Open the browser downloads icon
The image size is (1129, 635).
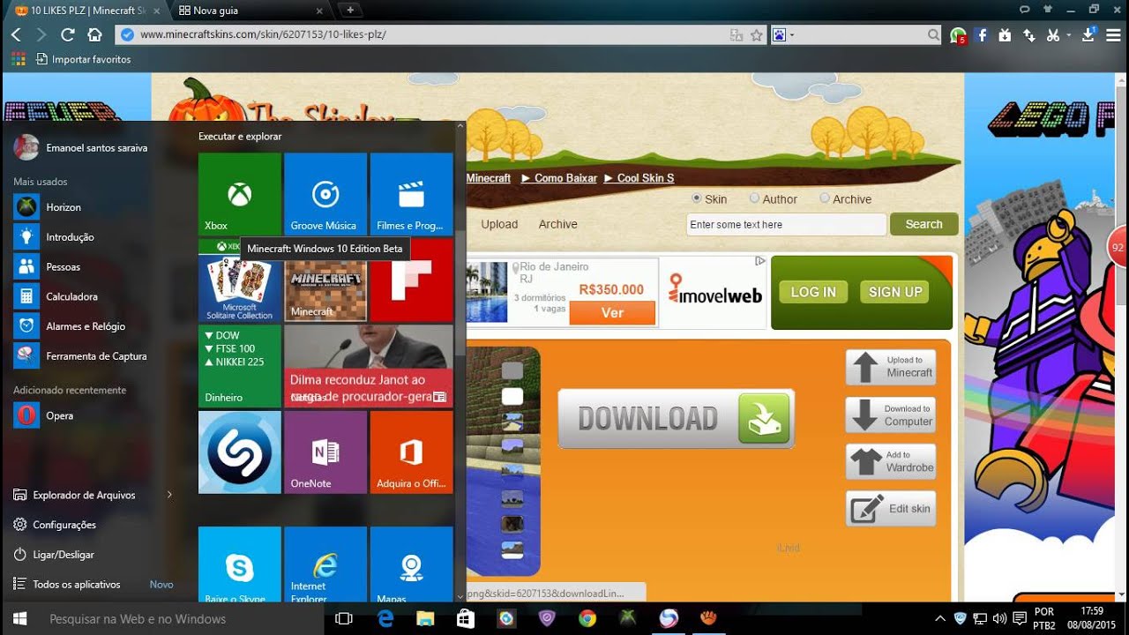(1091, 35)
